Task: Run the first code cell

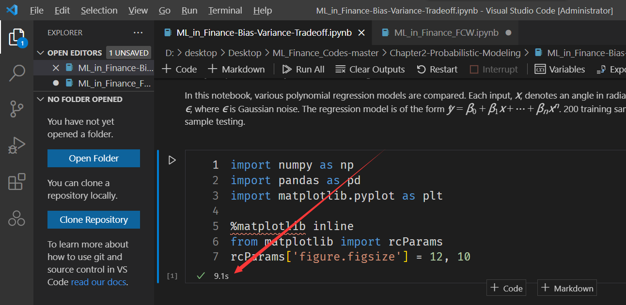Action: [172, 160]
